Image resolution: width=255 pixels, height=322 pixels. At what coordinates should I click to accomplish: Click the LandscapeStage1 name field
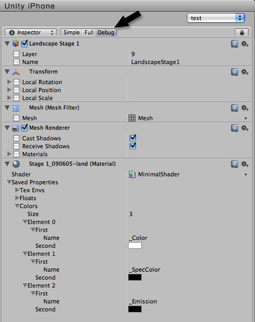(156, 62)
